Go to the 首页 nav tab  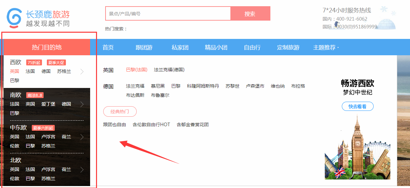tap(108, 48)
